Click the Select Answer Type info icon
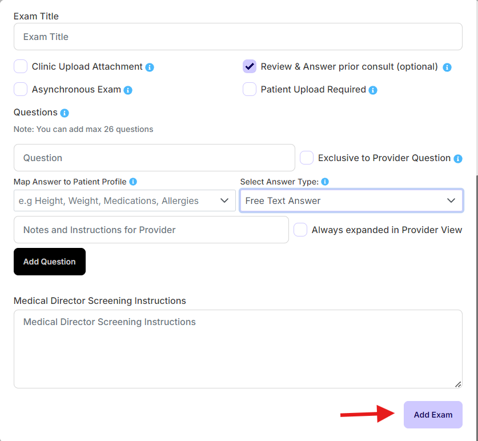 [324, 182]
